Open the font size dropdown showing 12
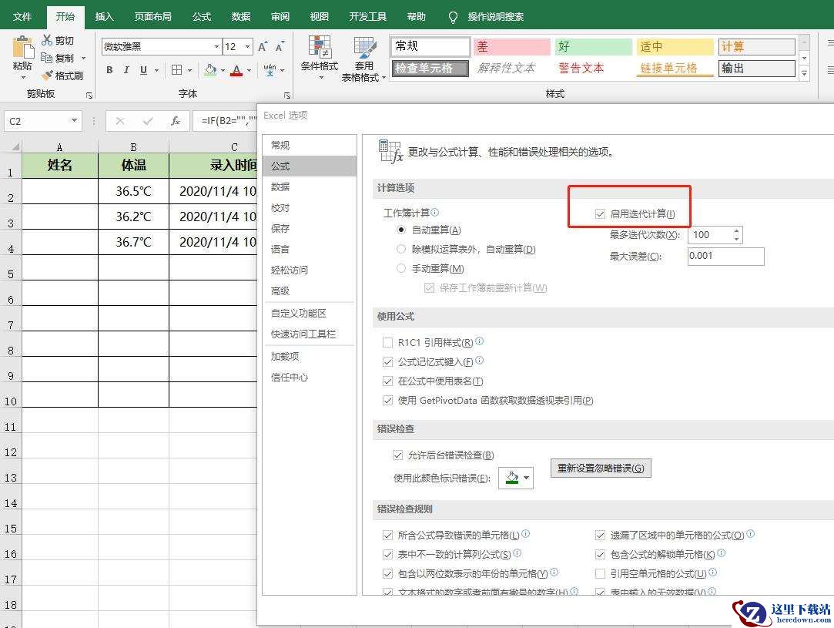Screen dimensions: 834x628 click(x=247, y=47)
